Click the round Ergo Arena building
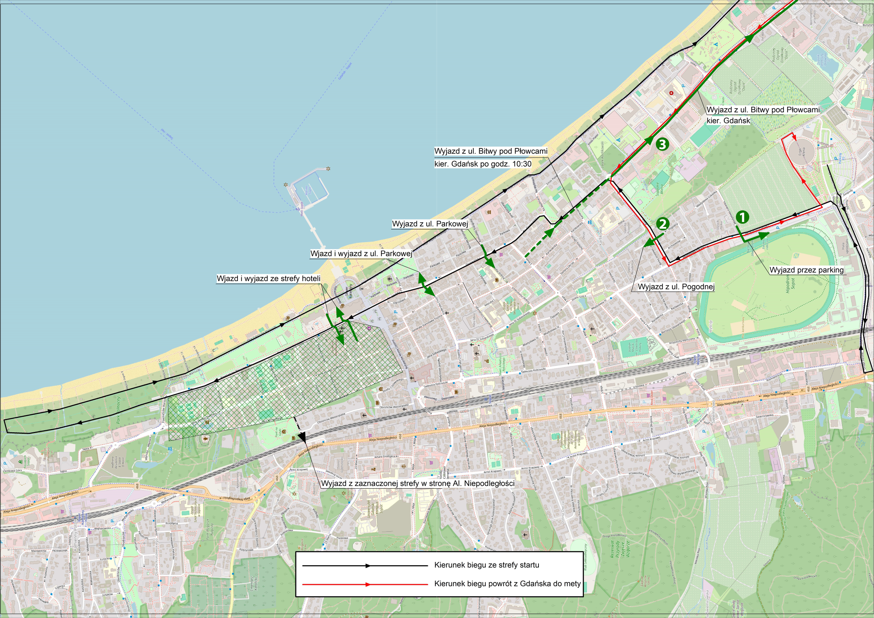Screen dimensions: 874x618 click(x=801, y=152)
